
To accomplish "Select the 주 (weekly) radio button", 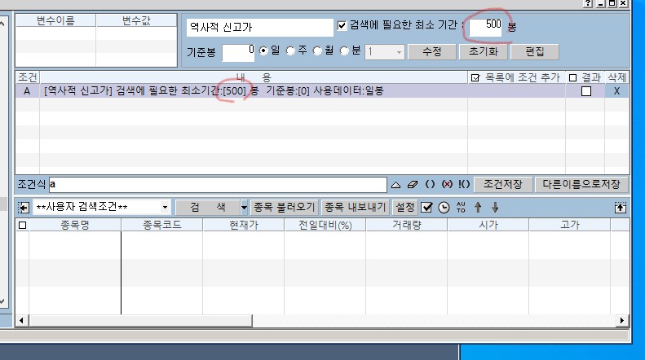I will (x=292, y=51).
